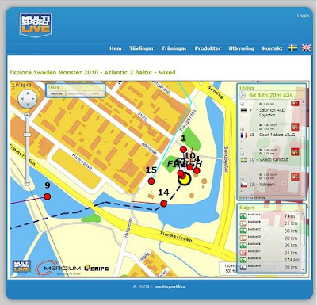Click Stages list scrollbar up arrow
Screen dimensions: 317x305
tap(303, 213)
